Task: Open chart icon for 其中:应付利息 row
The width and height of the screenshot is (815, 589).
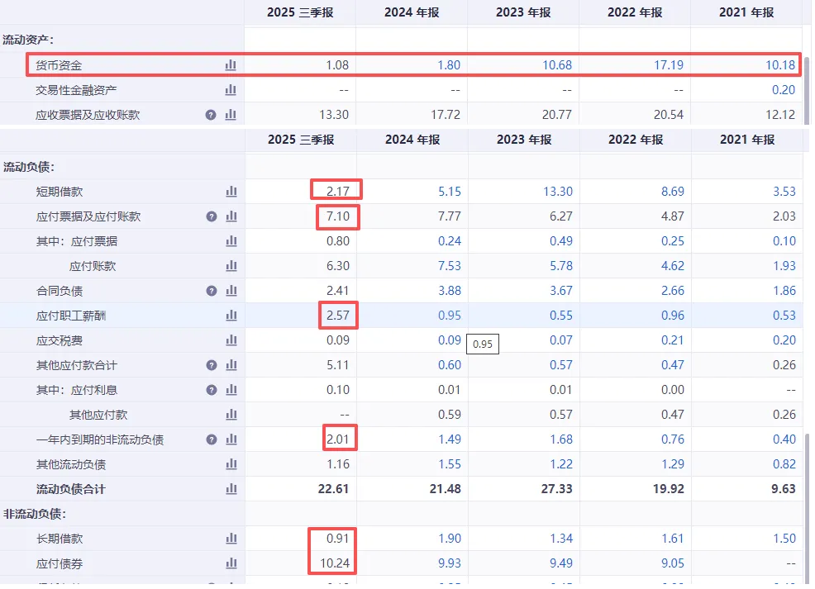Action: point(231,390)
